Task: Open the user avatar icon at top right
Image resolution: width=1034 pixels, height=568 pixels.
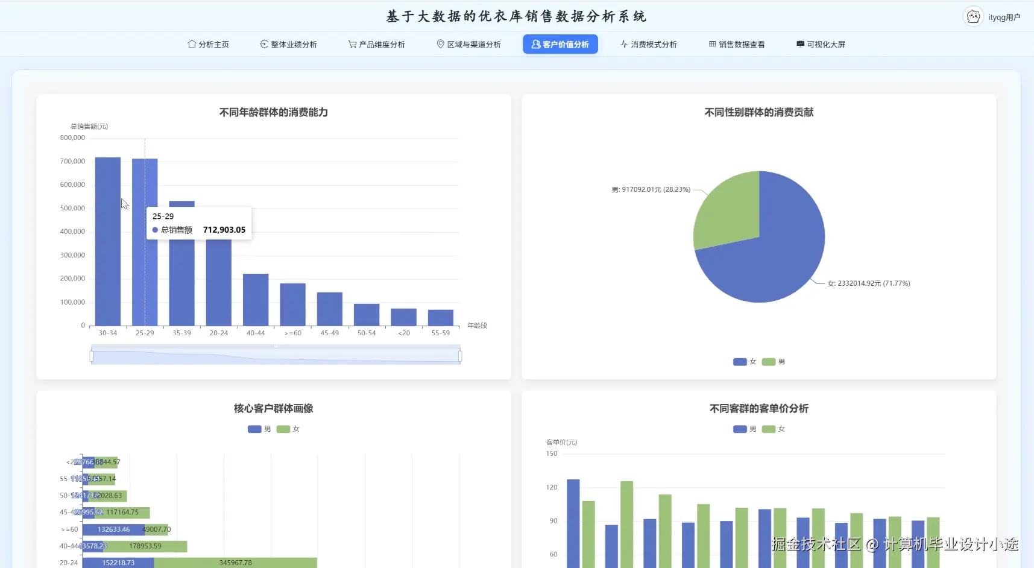Action: pyautogui.click(x=973, y=17)
